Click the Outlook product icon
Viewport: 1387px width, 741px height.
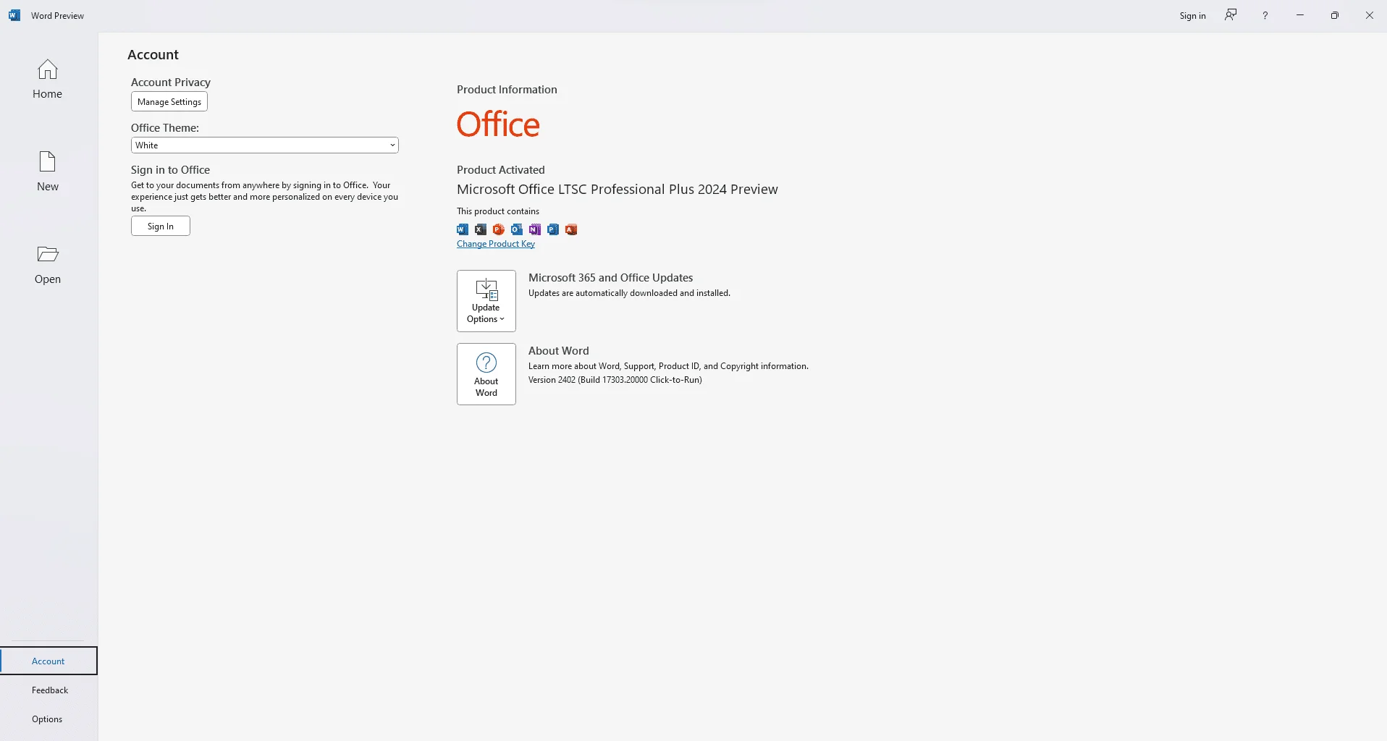[x=517, y=229]
